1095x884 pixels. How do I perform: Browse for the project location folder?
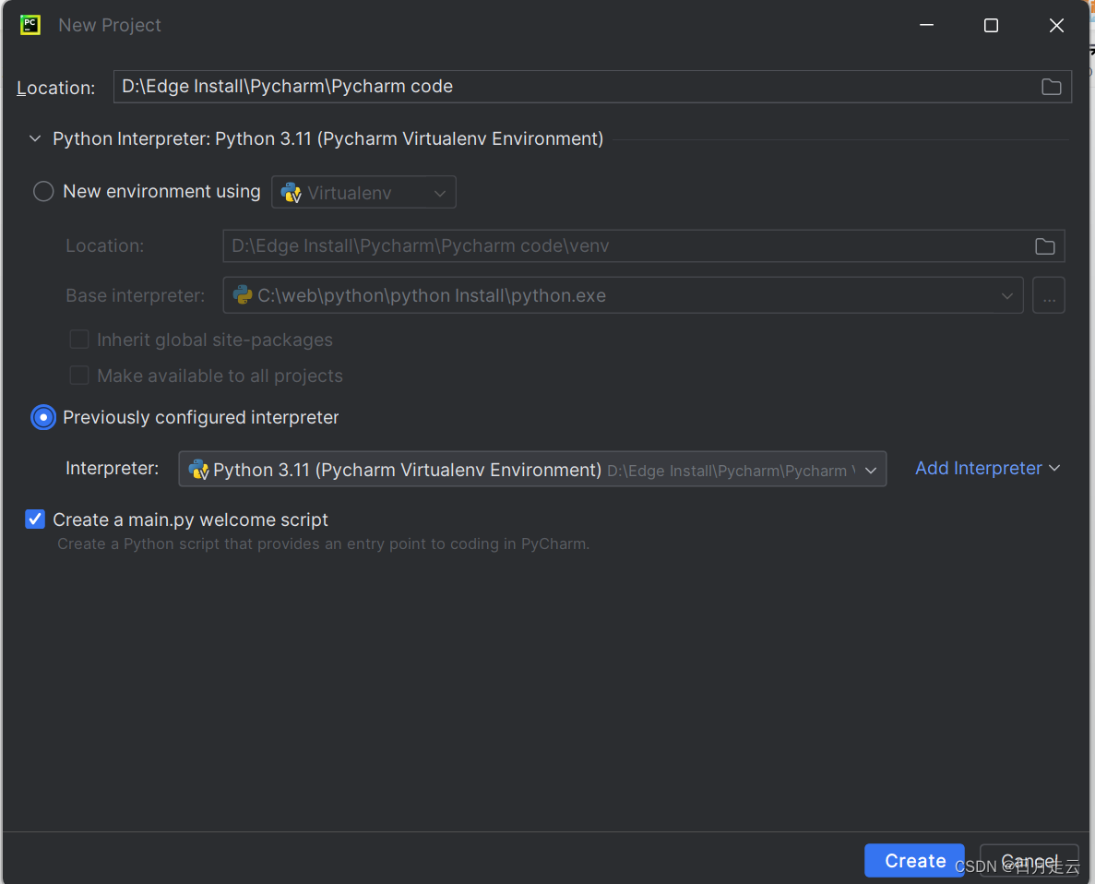[x=1051, y=87]
